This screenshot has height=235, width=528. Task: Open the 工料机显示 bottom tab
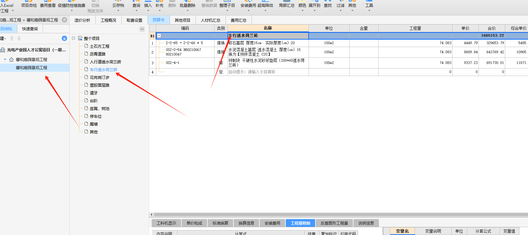[x=166, y=223]
